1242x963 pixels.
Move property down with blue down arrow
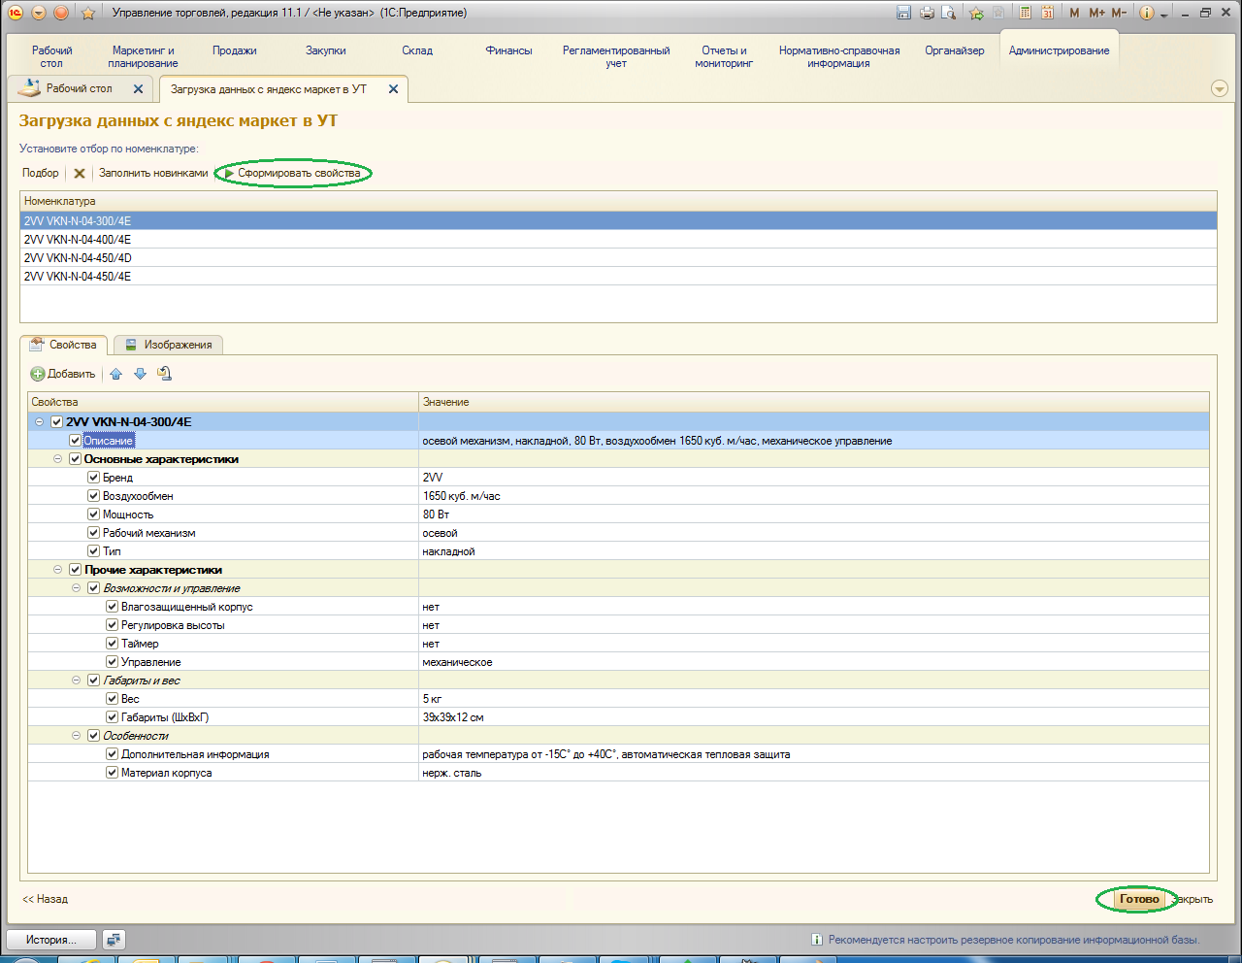point(140,374)
